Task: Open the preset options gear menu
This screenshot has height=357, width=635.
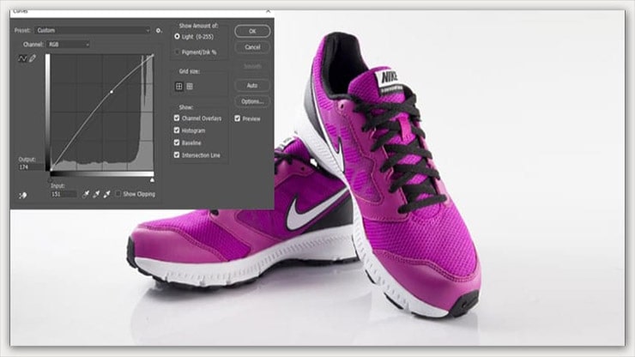Action: (x=159, y=30)
